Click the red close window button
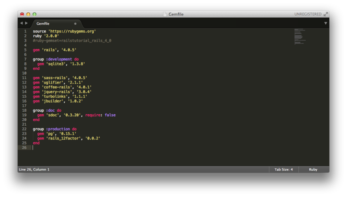The image size is (347, 197). [x=22, y=14]
